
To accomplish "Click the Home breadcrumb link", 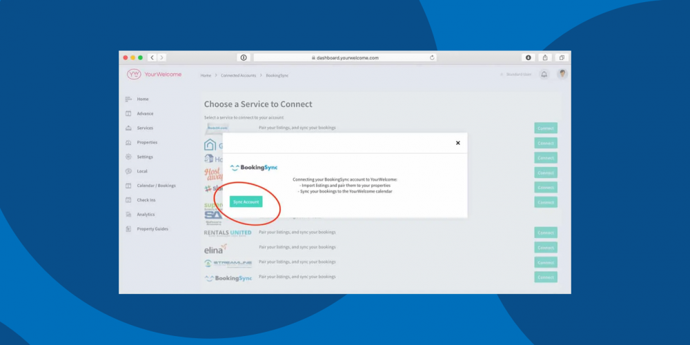I will [x=206, y=75].
